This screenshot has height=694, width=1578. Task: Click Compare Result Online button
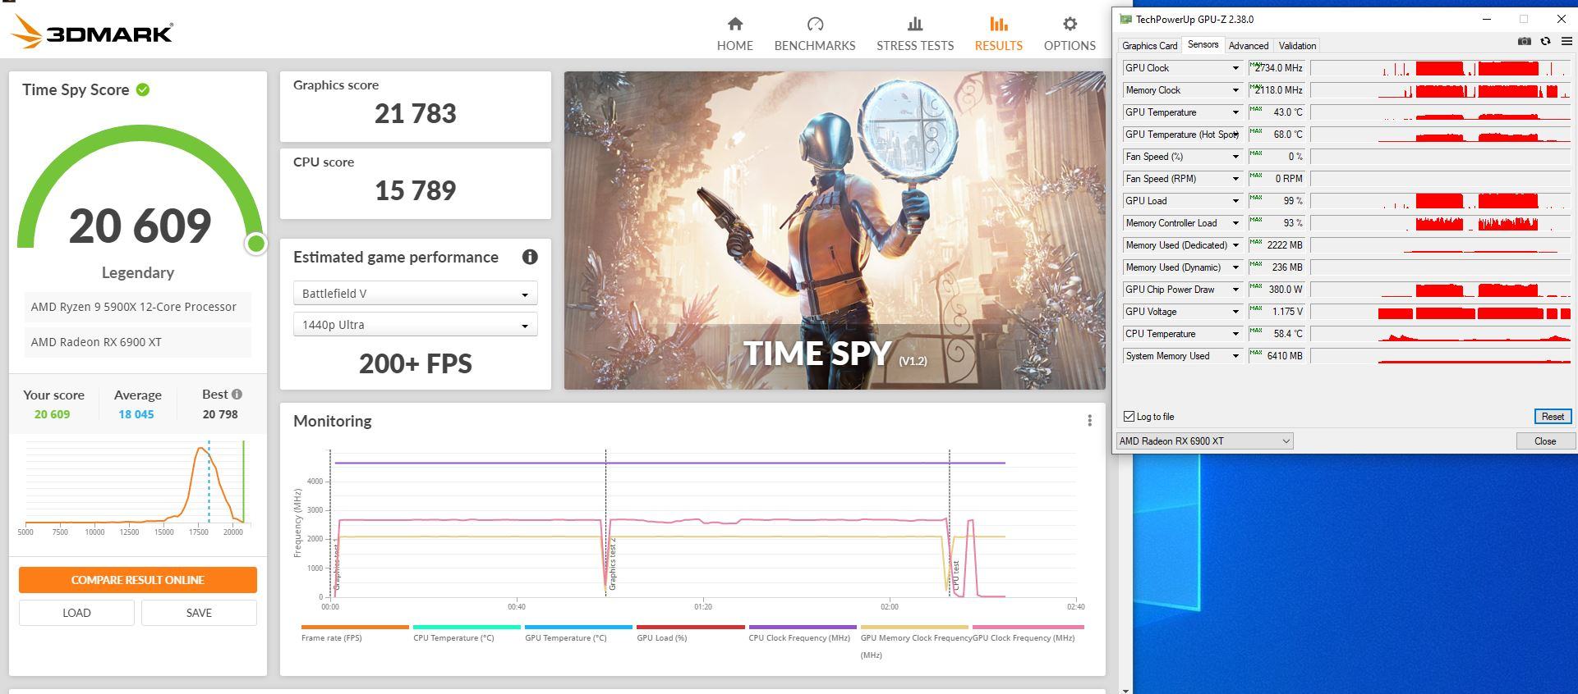click(138, 580)
